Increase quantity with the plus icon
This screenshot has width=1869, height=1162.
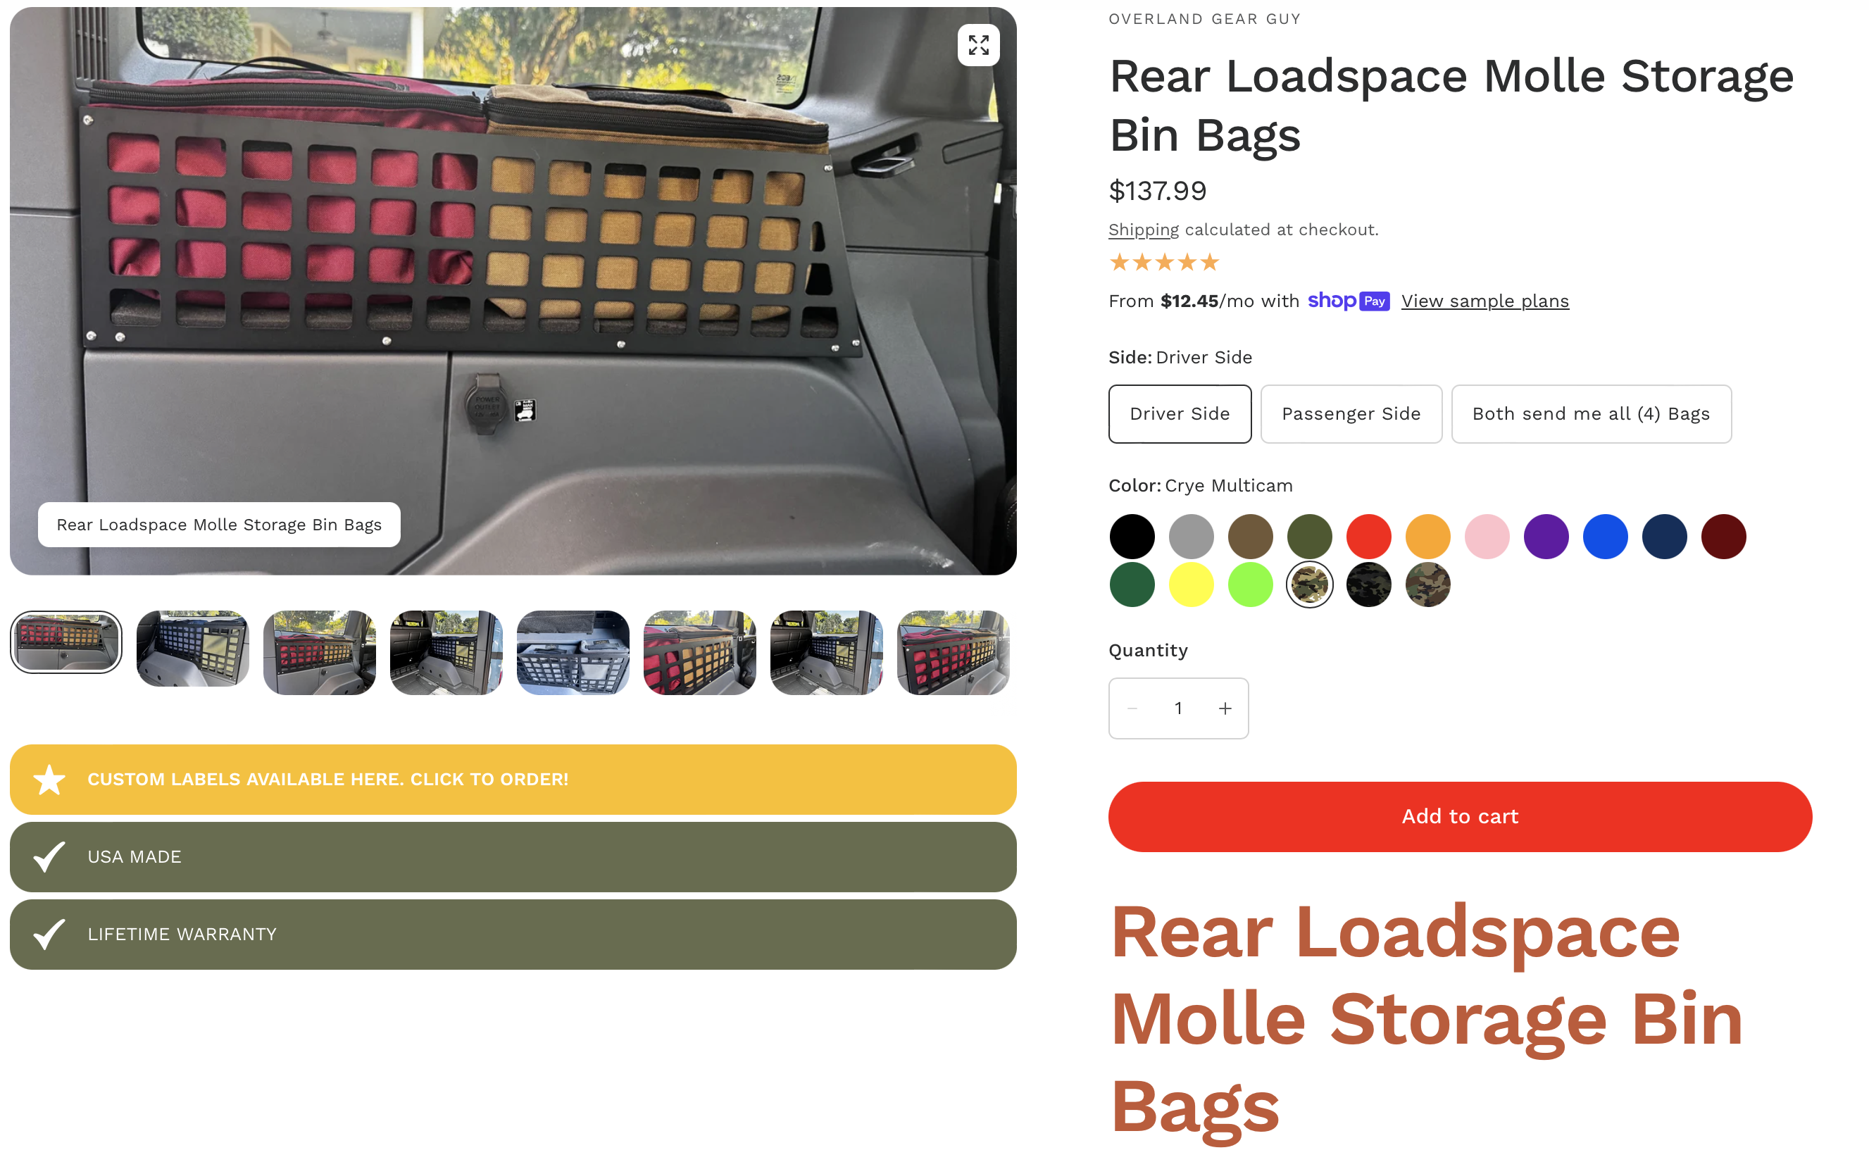[1225, 708]
